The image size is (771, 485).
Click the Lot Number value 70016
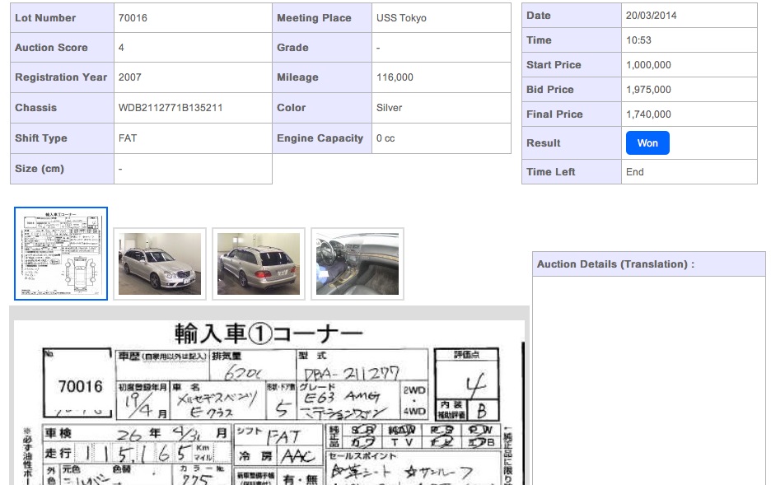(133, 18)
